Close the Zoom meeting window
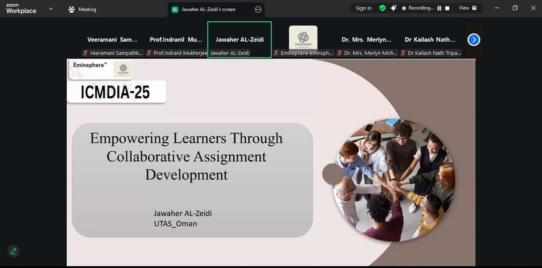542x268 pixels. 533,8
